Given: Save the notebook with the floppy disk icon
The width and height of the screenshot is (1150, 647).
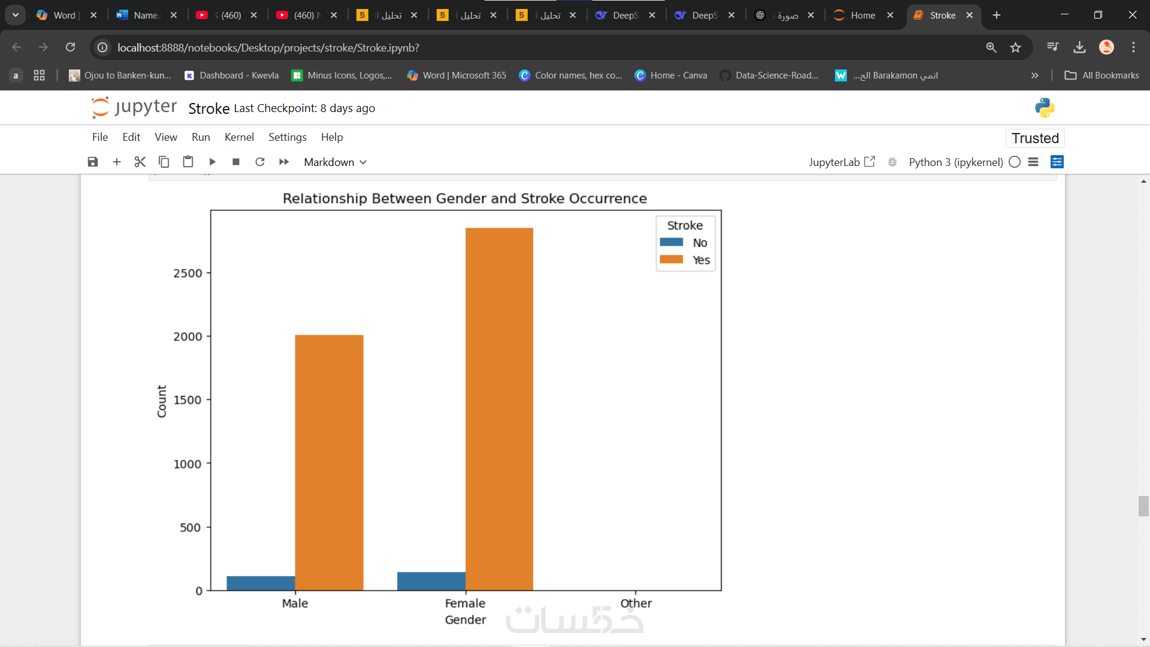Looking at the screenshot, I should coord(93,162).
